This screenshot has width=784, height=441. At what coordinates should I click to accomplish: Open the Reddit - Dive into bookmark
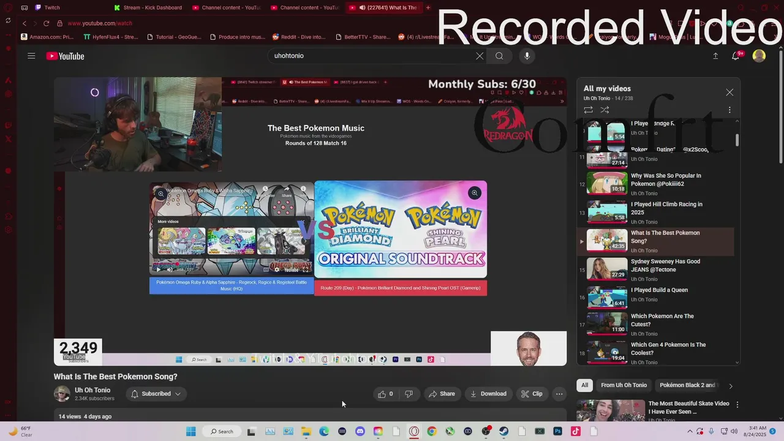pos(299,37)
